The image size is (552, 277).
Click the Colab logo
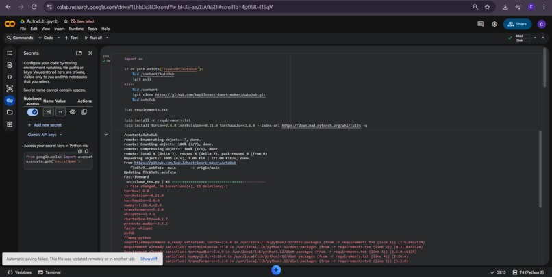[x=10, y=24]
